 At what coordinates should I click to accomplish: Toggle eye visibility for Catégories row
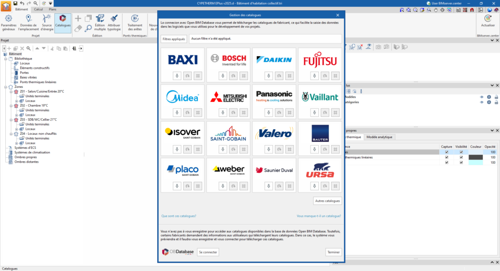(481, 102)
